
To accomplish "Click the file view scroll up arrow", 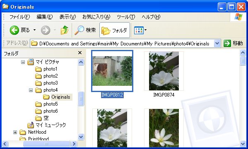I will (x=243, y=53).
